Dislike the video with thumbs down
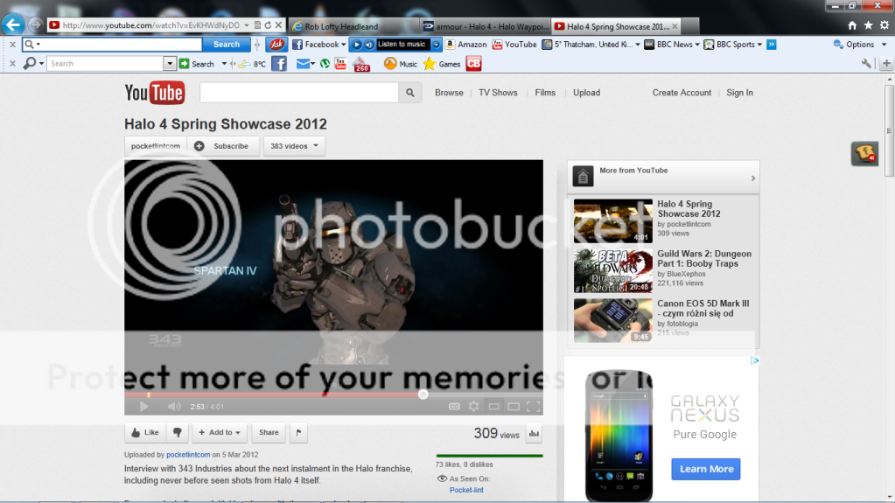 [177, 432]
